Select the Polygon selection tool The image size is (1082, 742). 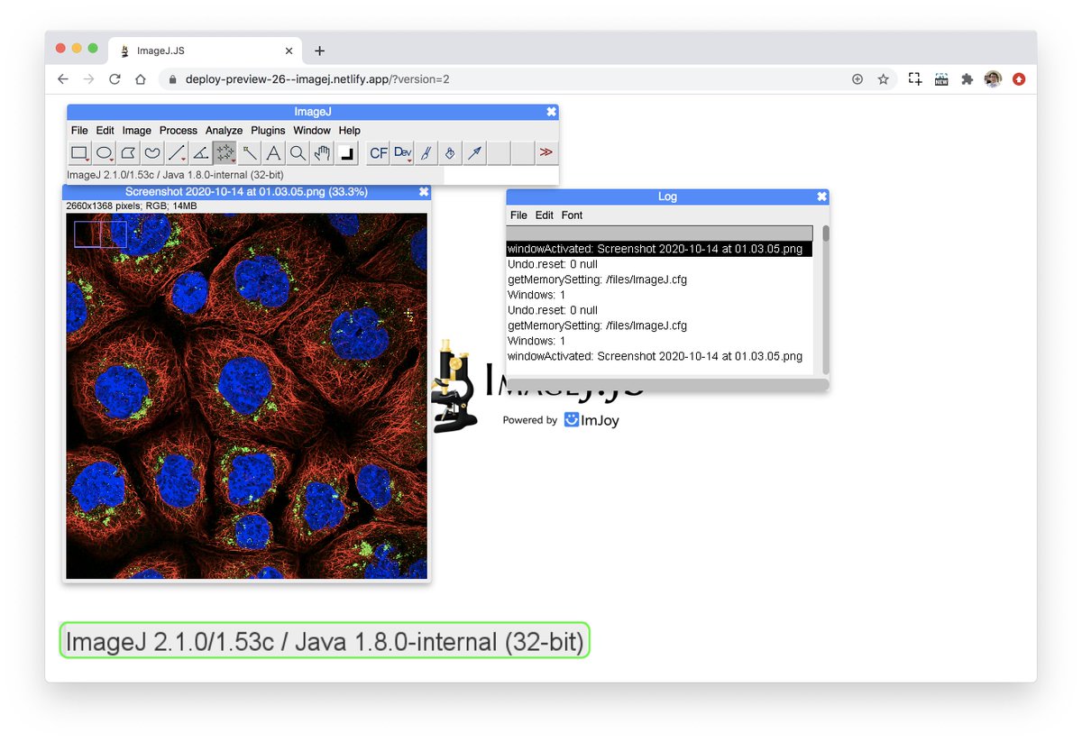[128, 153]
